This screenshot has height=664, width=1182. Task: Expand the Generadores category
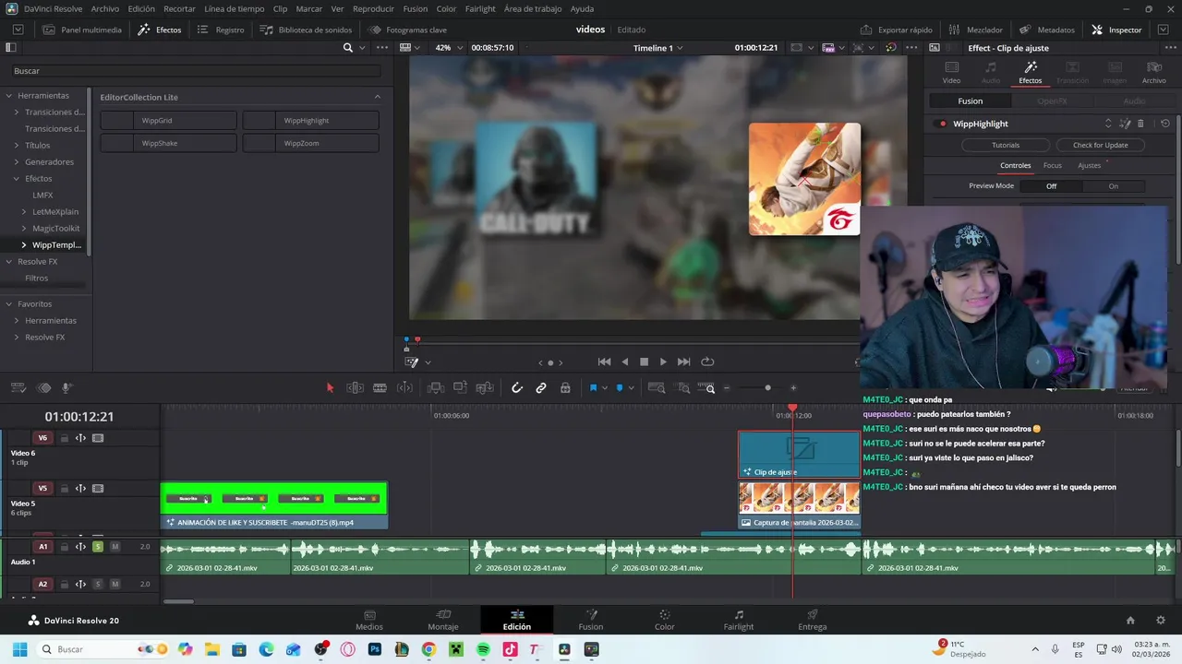pos(16,162)
